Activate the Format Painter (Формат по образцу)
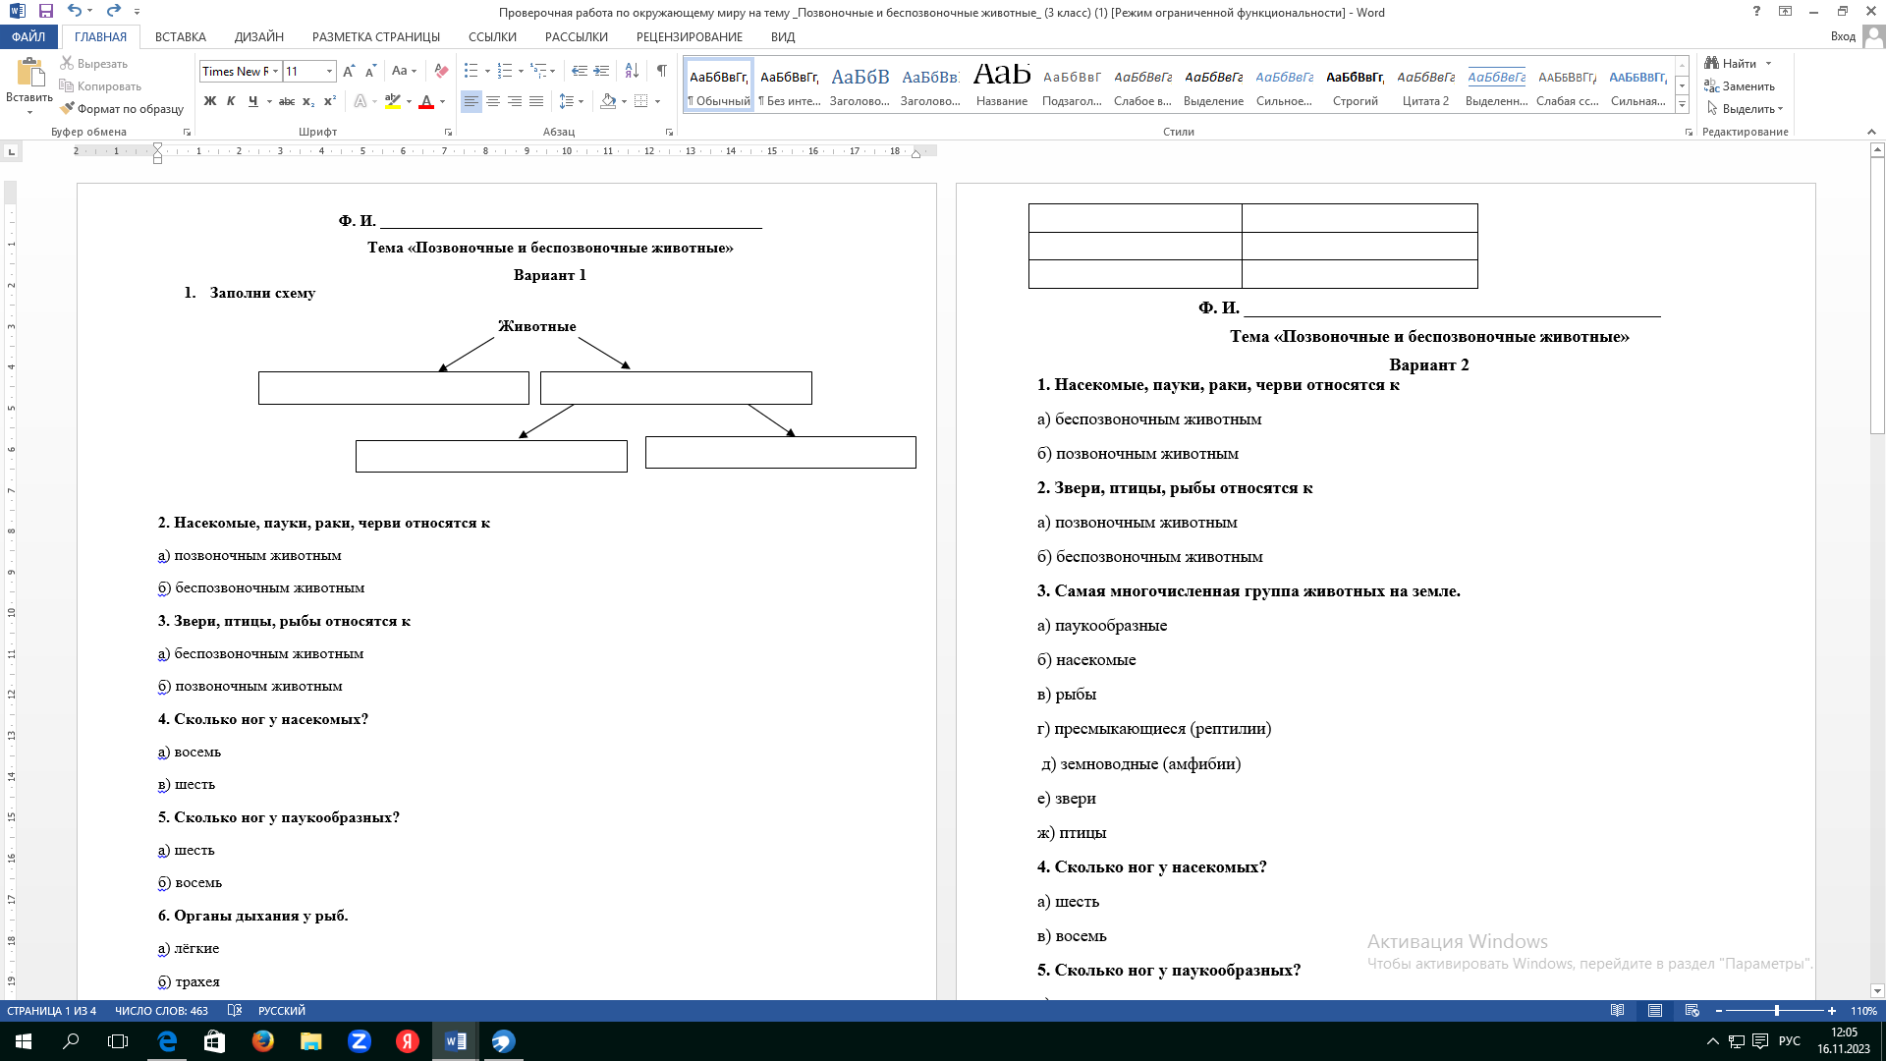The image size is (1886, 1061). (x=122, y=108)
